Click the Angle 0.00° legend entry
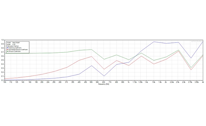The height and width of the screenshot is (126, 206). [x=11, y=44]
